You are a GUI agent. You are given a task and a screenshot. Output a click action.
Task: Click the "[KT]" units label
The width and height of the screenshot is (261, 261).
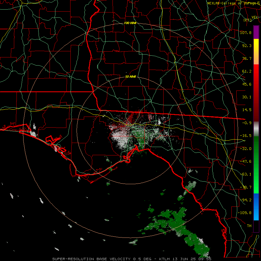tap(248, 20)
